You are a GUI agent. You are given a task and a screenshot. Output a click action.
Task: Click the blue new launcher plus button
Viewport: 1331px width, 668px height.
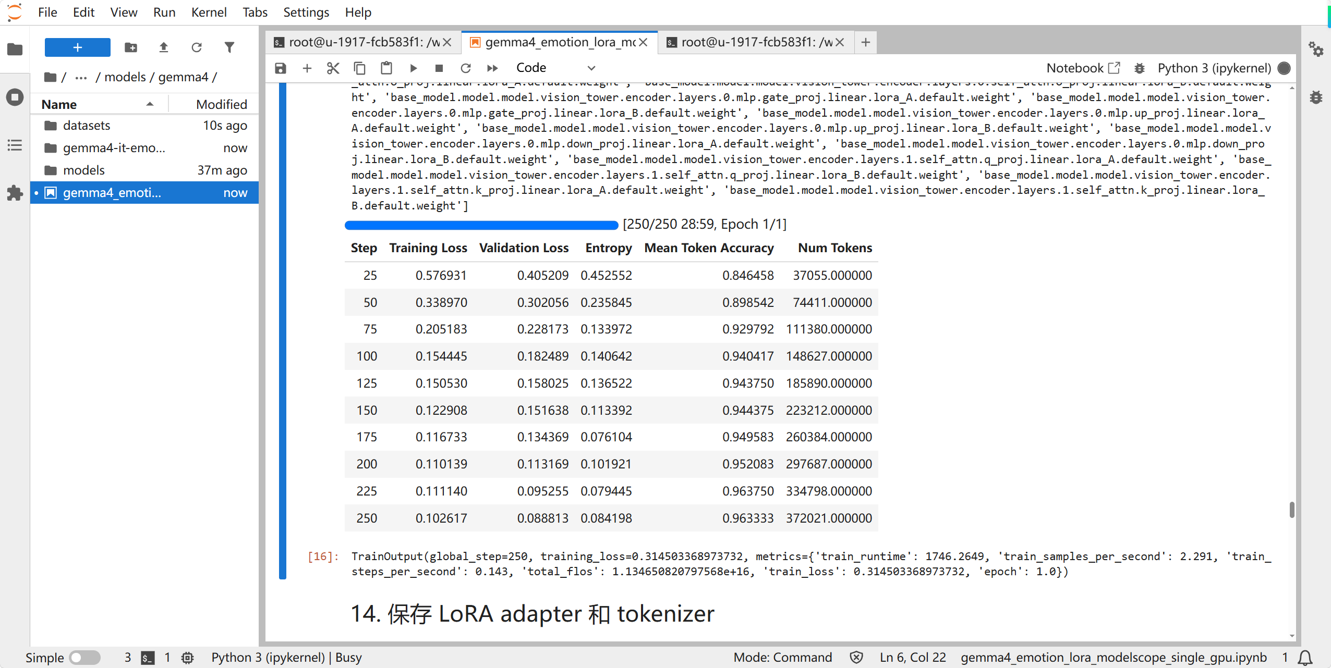point(77,47)
